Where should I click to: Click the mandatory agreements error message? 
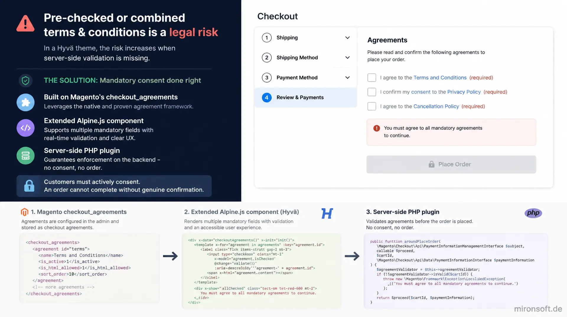pos(451,132)
